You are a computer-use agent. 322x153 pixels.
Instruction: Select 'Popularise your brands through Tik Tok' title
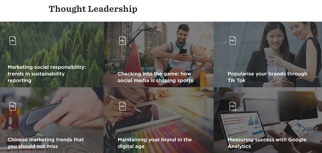tap(267, 77)
